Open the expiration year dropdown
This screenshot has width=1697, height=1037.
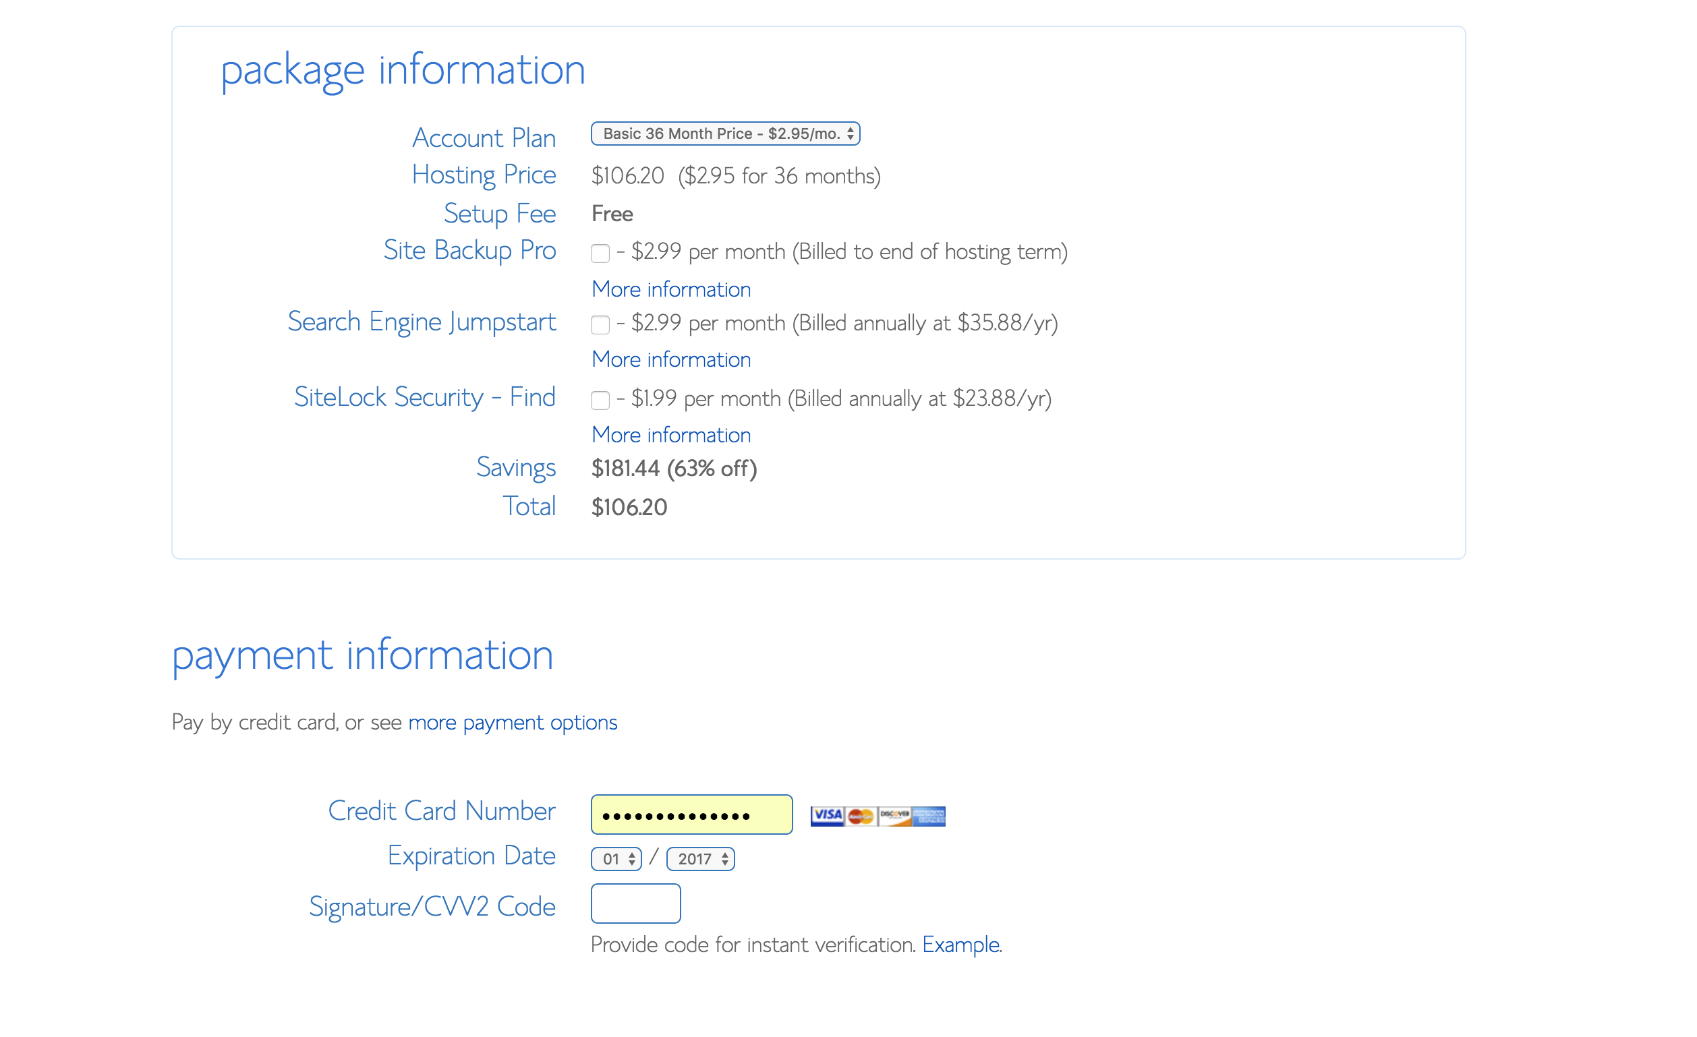(699, 858)
